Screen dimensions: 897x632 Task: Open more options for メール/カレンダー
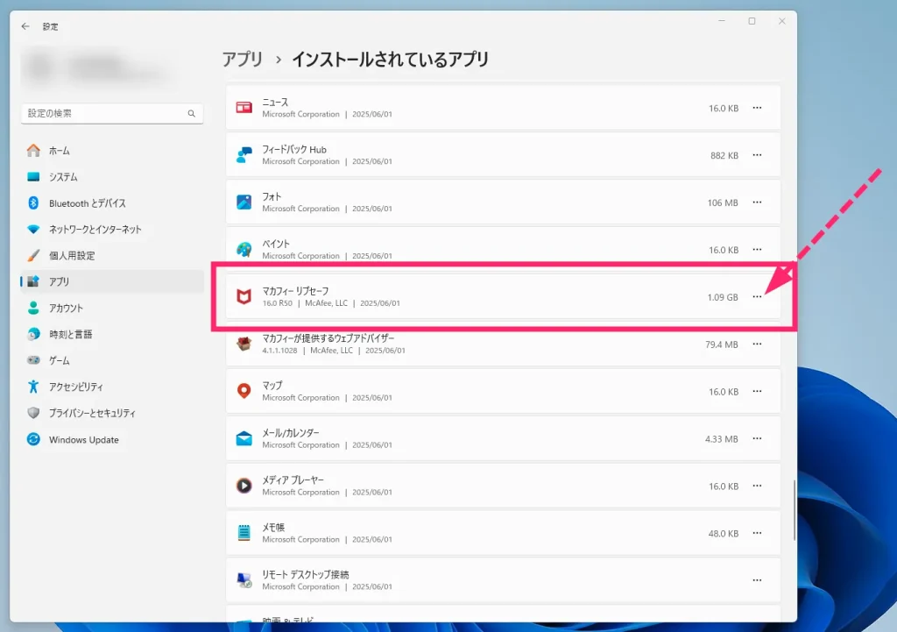click(758, 438)
